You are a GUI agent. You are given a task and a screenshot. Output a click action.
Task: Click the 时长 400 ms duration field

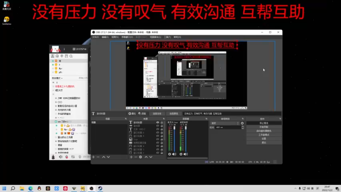point(228,127)
